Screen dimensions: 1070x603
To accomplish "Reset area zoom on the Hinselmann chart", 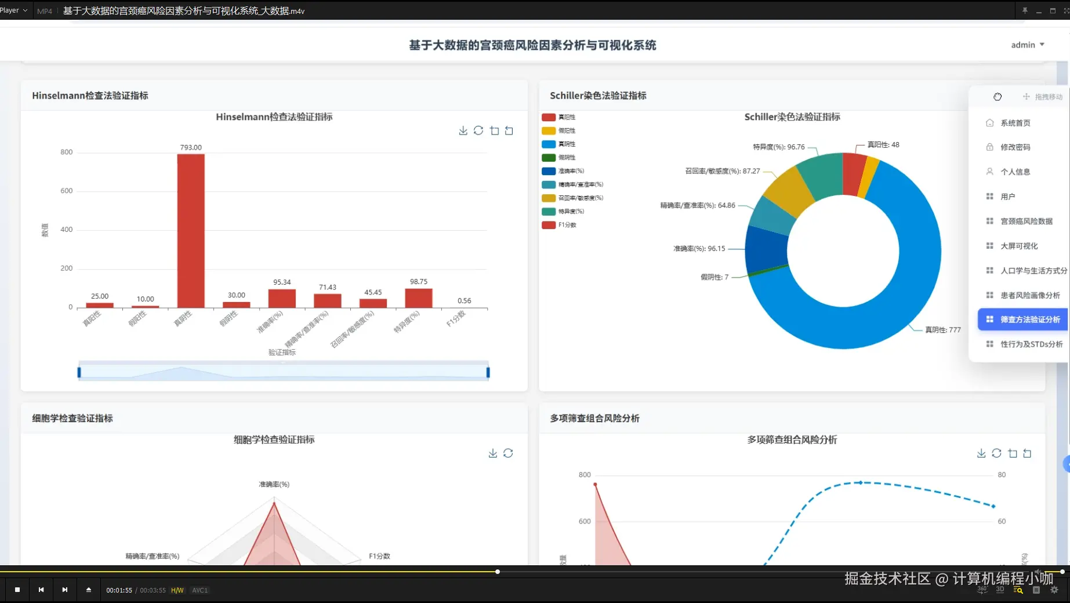I will [x=509, y=130].
